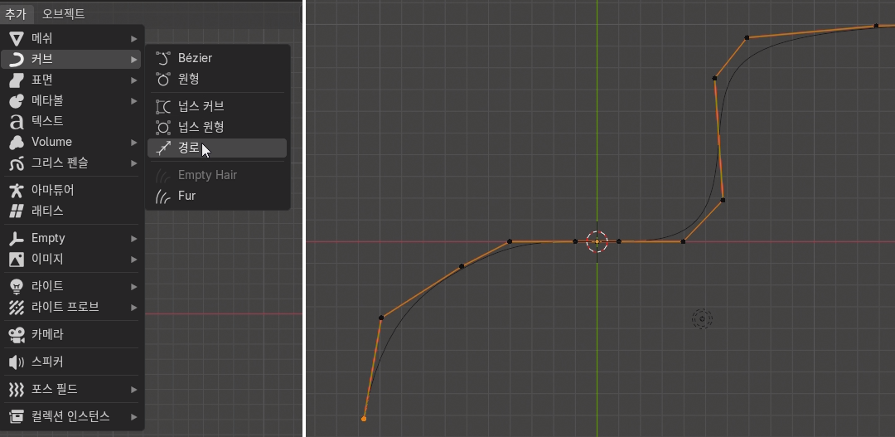Click the dashed circle object in the viewport
The width and height of the screenshot is (895, 437).
tap(702, 319)
